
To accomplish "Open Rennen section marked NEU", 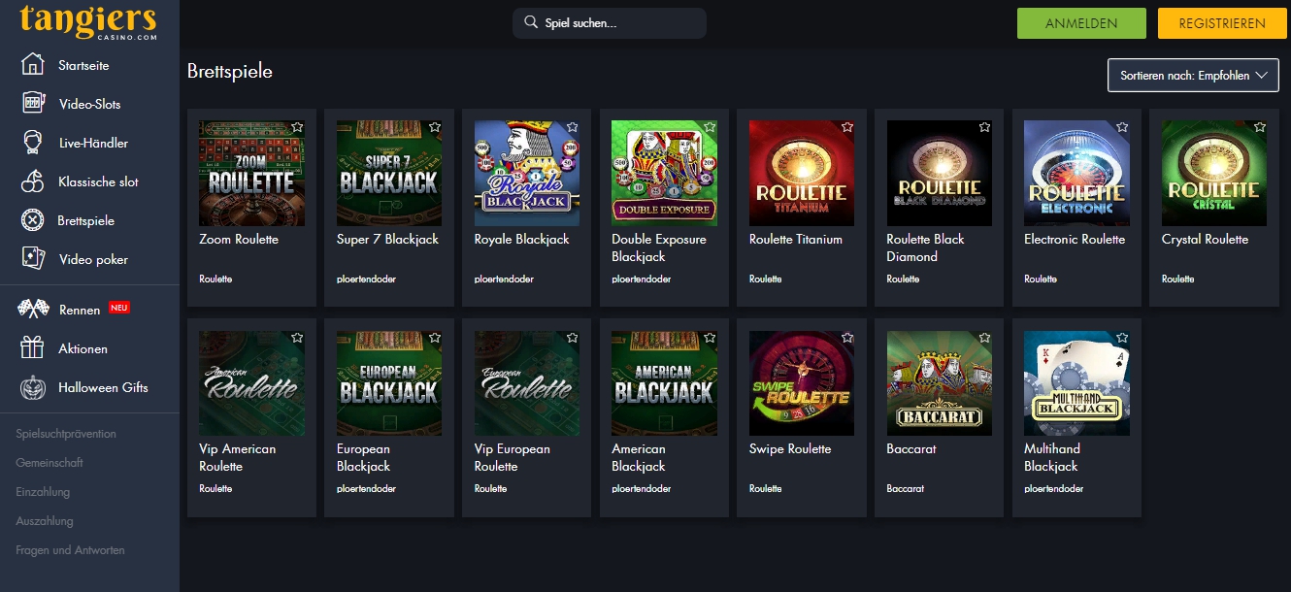I will 80,310.
